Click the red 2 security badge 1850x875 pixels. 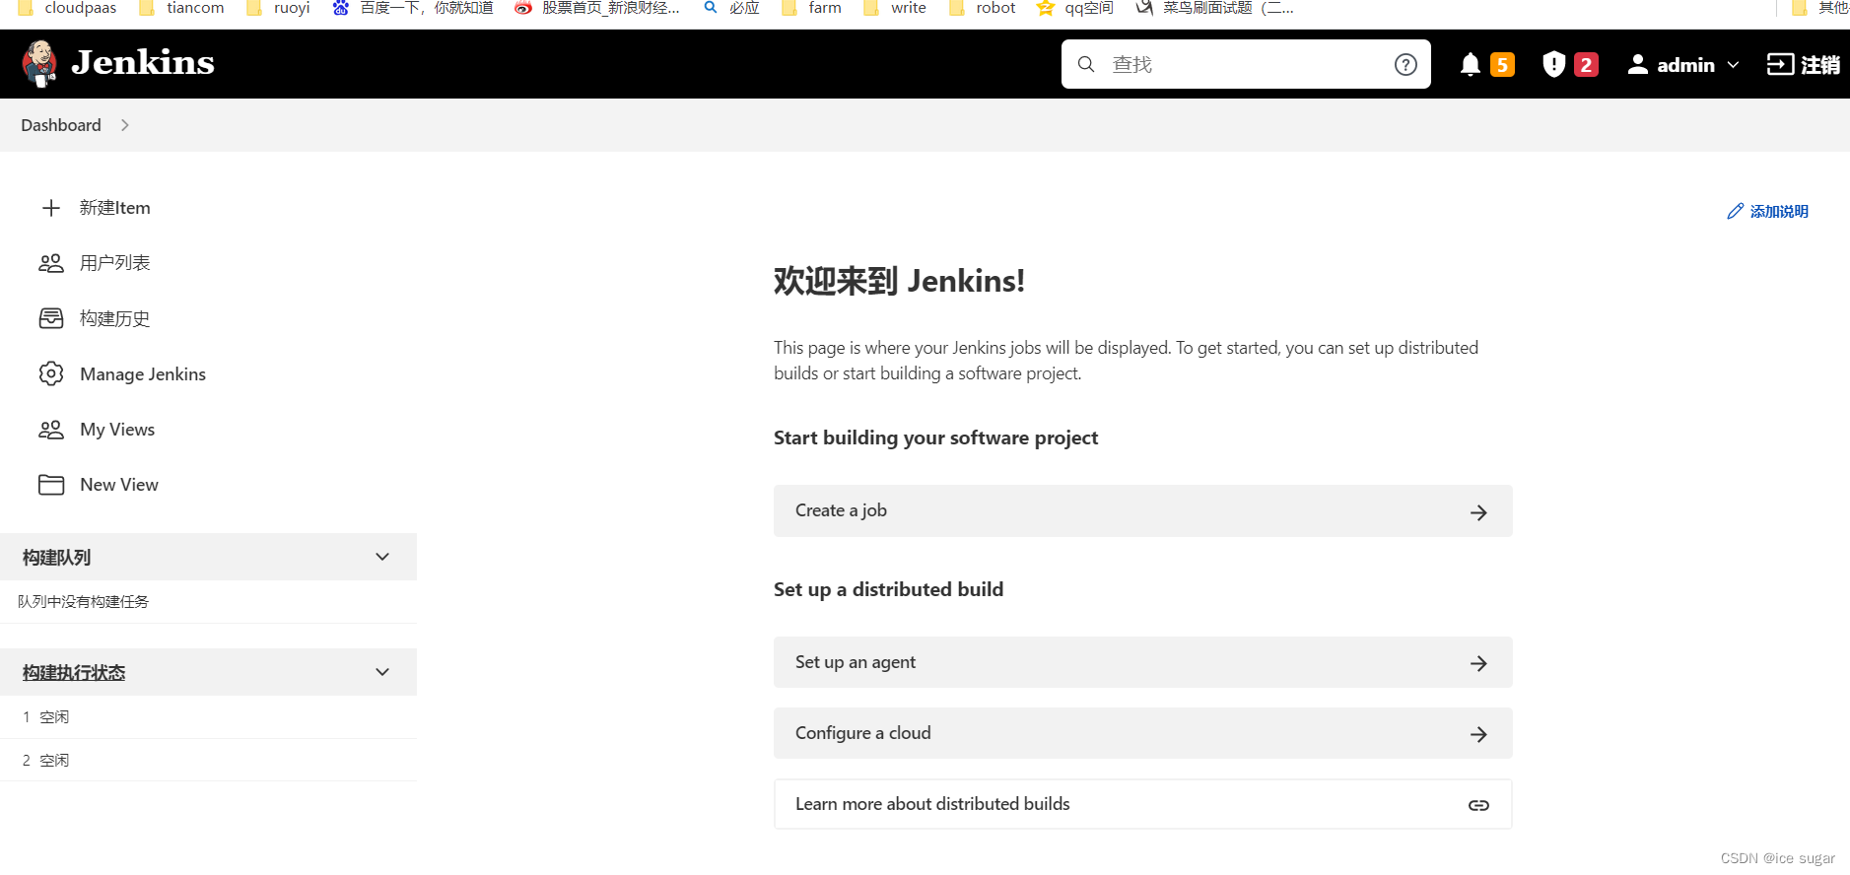pos(1586,65)
